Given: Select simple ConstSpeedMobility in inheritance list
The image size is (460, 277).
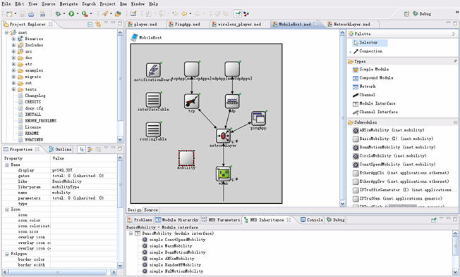Looking at the screenshot, I should 174,240.
